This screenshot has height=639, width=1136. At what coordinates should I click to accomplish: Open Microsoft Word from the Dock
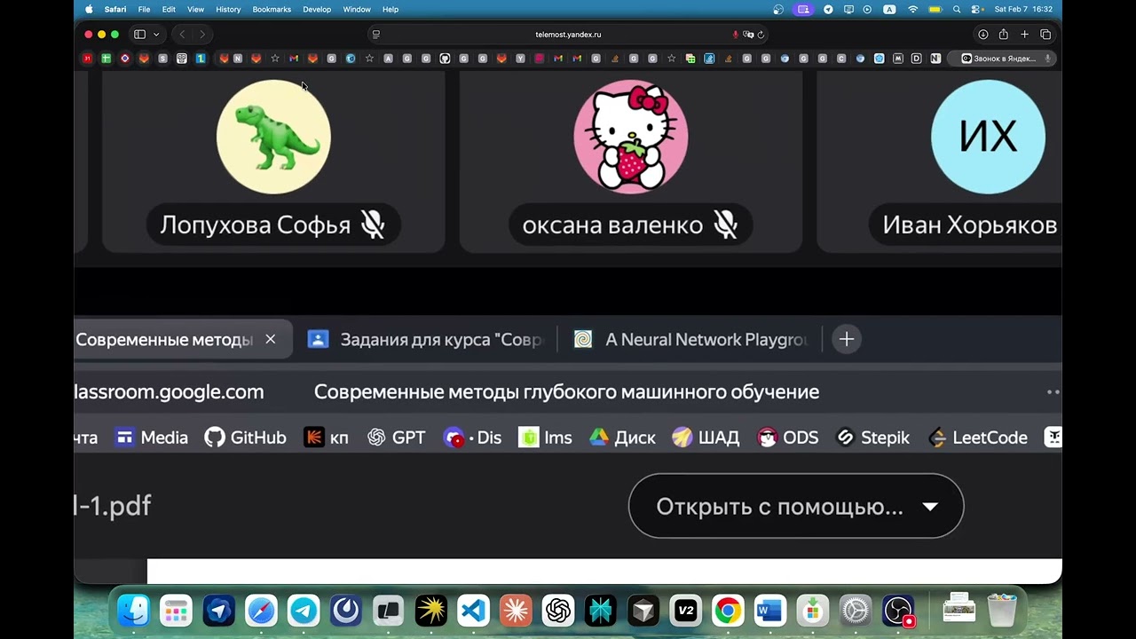point(770,611)
